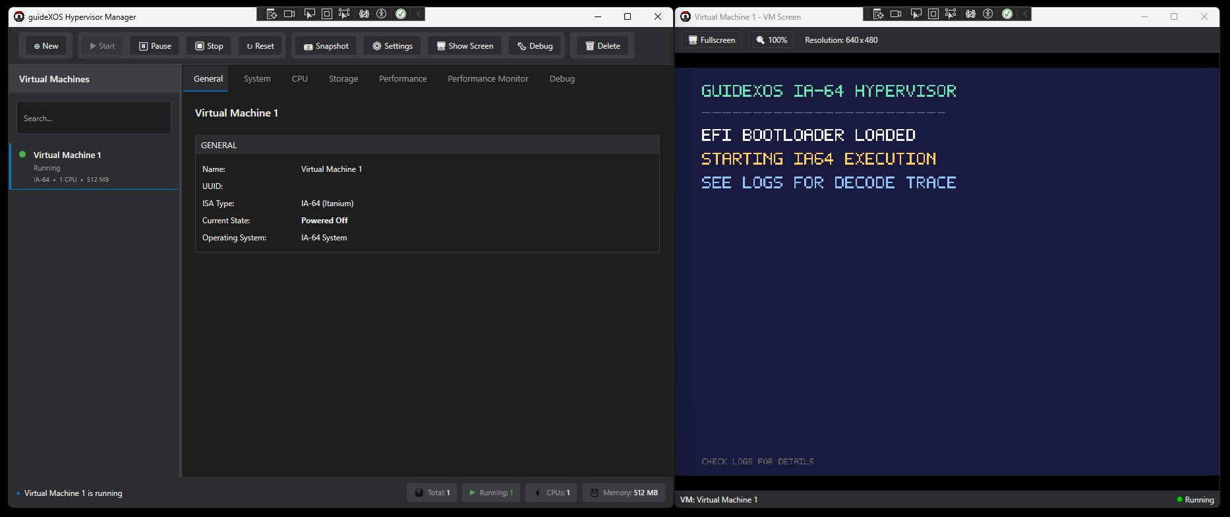Click the Running: 1 status indicator
The image size is (1230, 517).
[491, 493]
